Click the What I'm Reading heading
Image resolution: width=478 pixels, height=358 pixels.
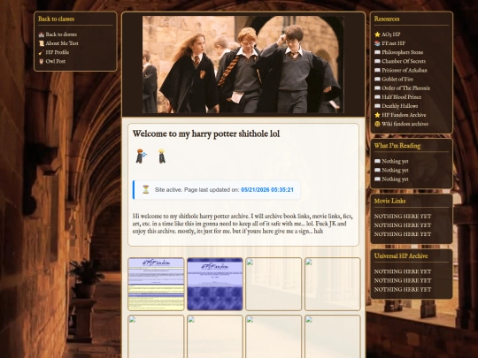point(397,146)
